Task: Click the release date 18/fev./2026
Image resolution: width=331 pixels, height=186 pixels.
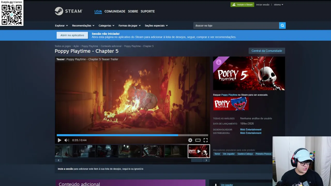Action: pyautogui.click(x=247, y=124)
